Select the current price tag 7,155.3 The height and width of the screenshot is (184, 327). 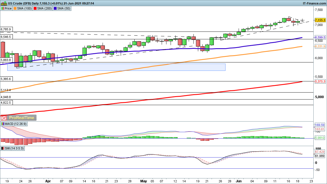coord(320,20)
